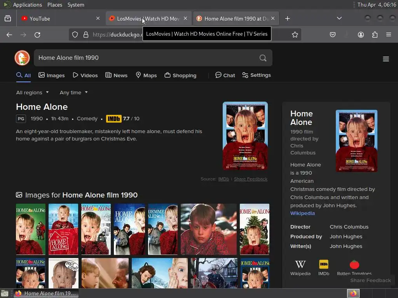Open the main Home Alone poster image
398x298 pixels.
[x=245, y=136]
